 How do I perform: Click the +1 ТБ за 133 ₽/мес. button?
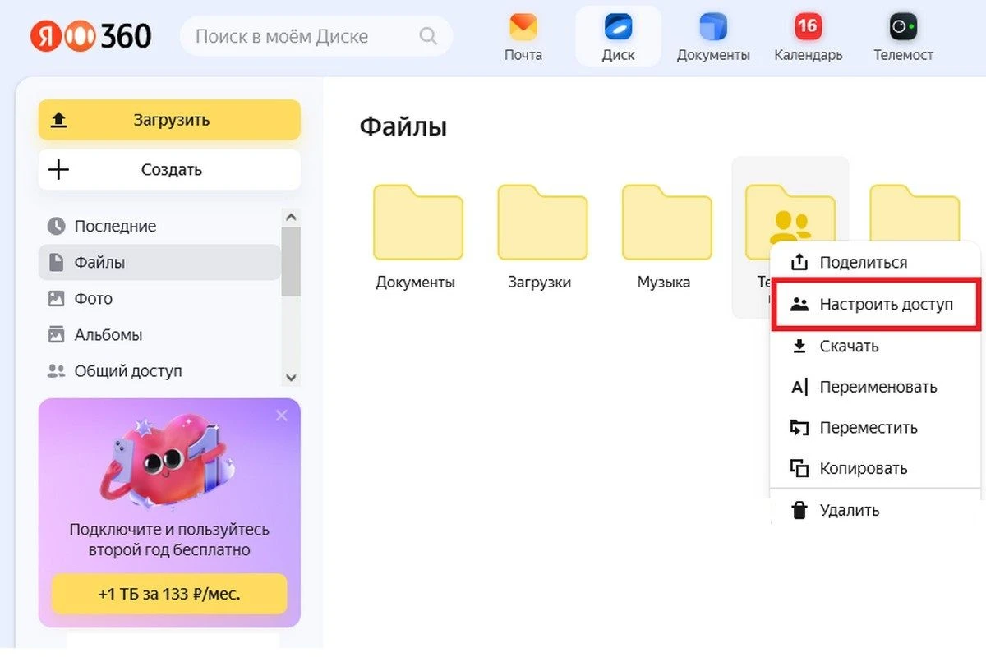169,594
